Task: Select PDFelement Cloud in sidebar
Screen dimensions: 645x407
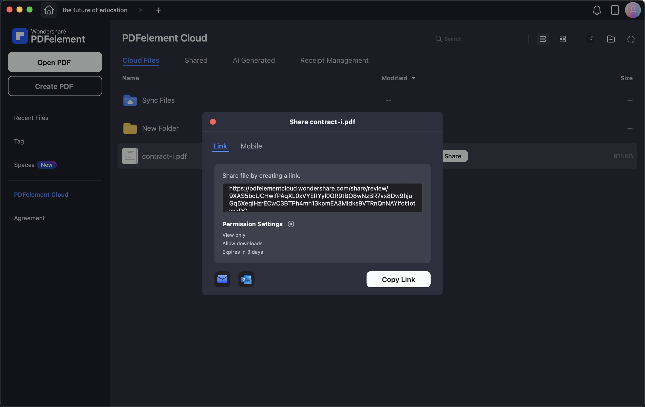Action: [41, 194]
